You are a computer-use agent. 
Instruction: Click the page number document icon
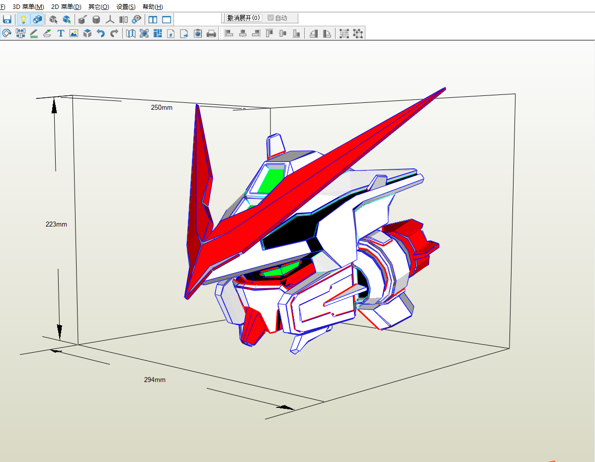click(171, 34)
